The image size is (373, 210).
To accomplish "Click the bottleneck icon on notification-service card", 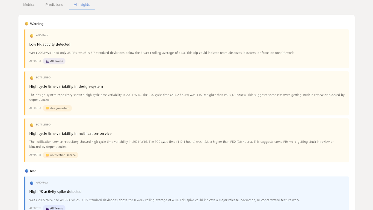I will 32,125.
